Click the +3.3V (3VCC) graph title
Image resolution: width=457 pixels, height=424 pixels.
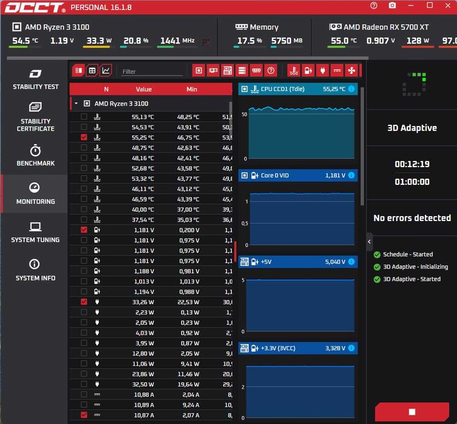pos(278,348)
